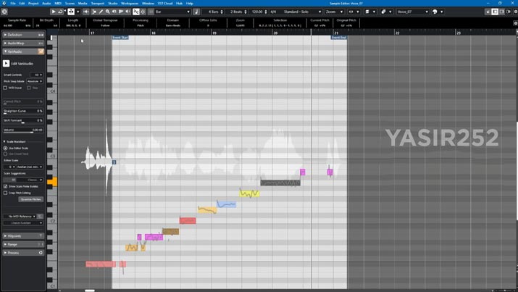Open the Pitch Snap Mode Absolute dropdown

pos(34,81)
